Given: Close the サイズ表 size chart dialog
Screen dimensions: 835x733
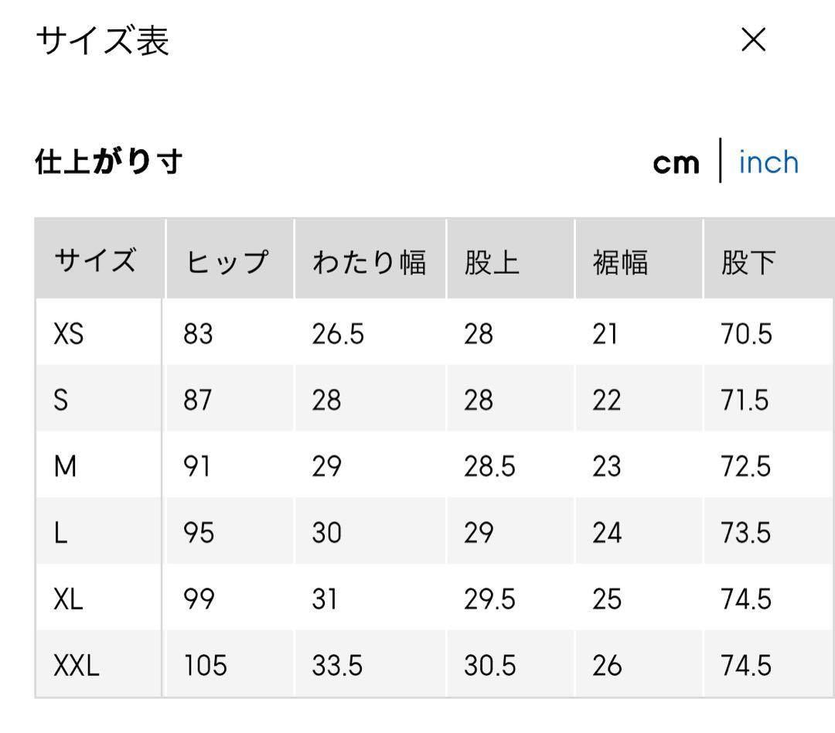Looking at the screenshot, I should pos(753,40).
